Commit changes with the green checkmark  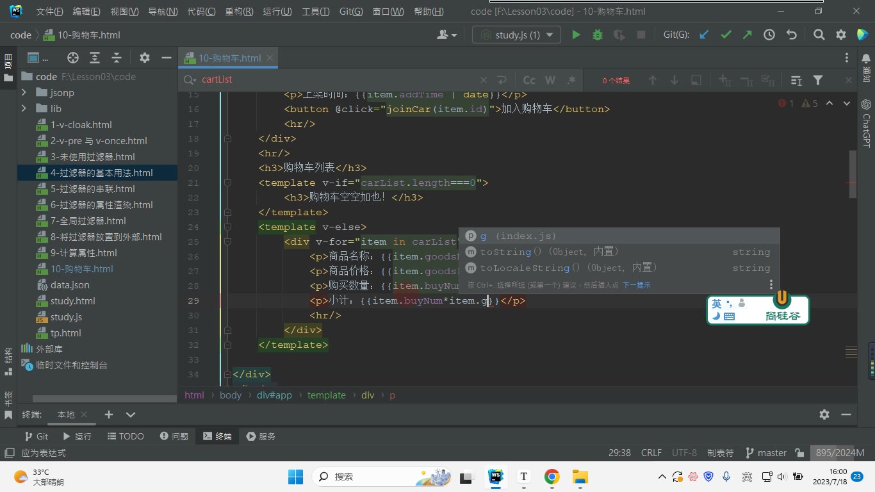pyautogui.click(x=726, y=35)
